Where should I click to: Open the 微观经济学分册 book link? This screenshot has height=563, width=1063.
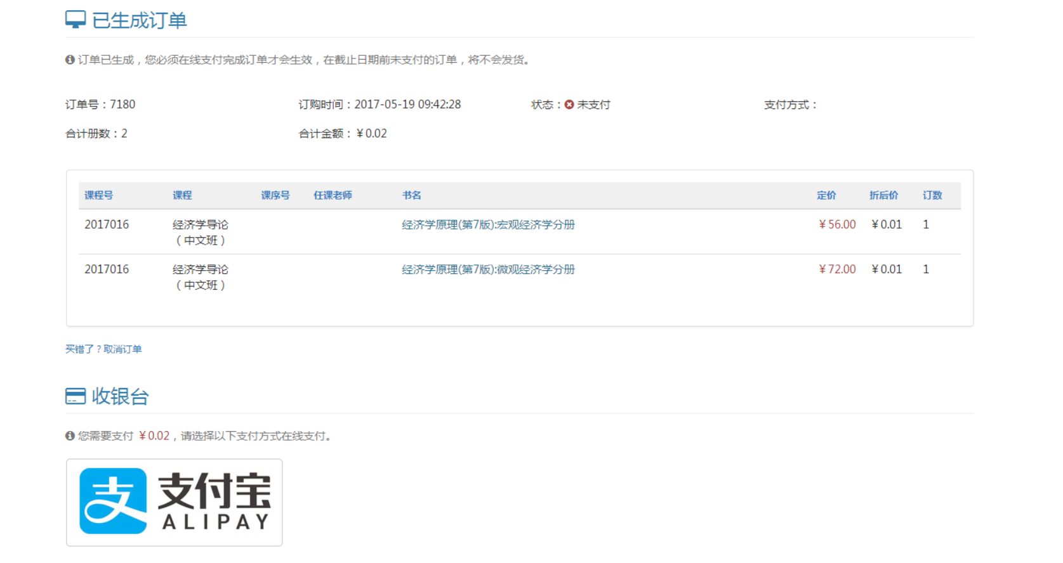[x=487, y=269]
